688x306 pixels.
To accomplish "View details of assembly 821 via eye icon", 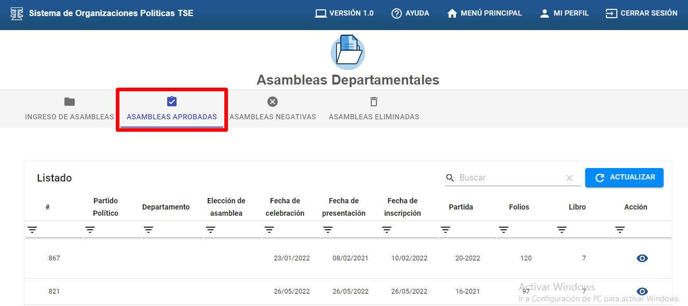I will tap(642, 291).
